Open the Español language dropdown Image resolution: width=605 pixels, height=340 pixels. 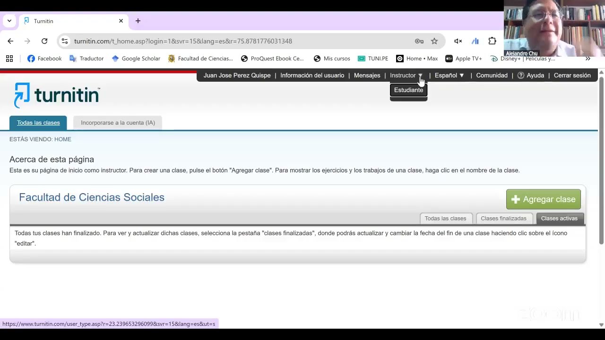pyautogui.click(x=449, y=76)
